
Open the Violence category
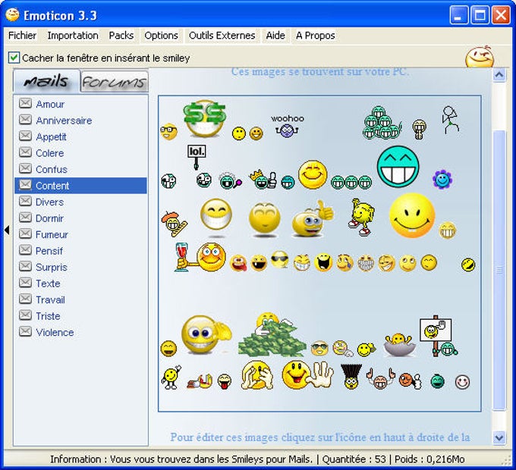[80, 332]
